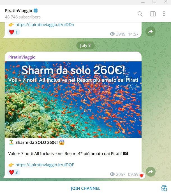The image size is (171, 193).
Task: Open the channel search magnifier icon
Action: pos(140,14)
